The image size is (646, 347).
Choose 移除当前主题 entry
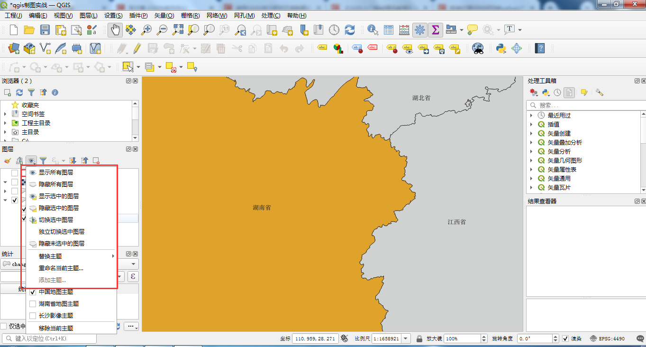72,328
